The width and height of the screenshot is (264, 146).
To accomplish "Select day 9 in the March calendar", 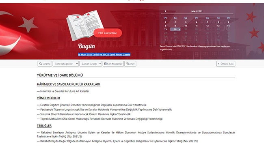I will 175,26.
